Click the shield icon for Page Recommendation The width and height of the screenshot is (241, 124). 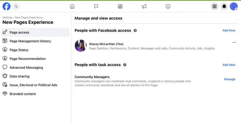tap(5, 59)
